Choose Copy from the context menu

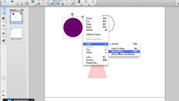(96, 24)
